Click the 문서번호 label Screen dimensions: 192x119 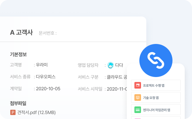click(x=48, y=33)
